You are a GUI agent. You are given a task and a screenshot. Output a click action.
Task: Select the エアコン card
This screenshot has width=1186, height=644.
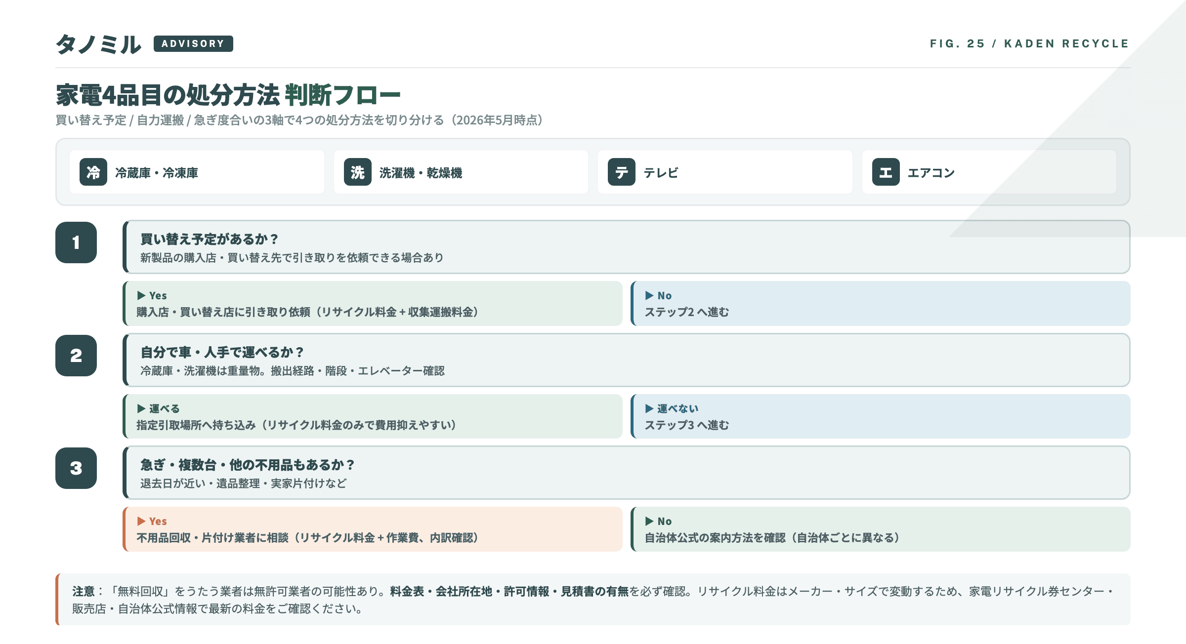(989, 172)
